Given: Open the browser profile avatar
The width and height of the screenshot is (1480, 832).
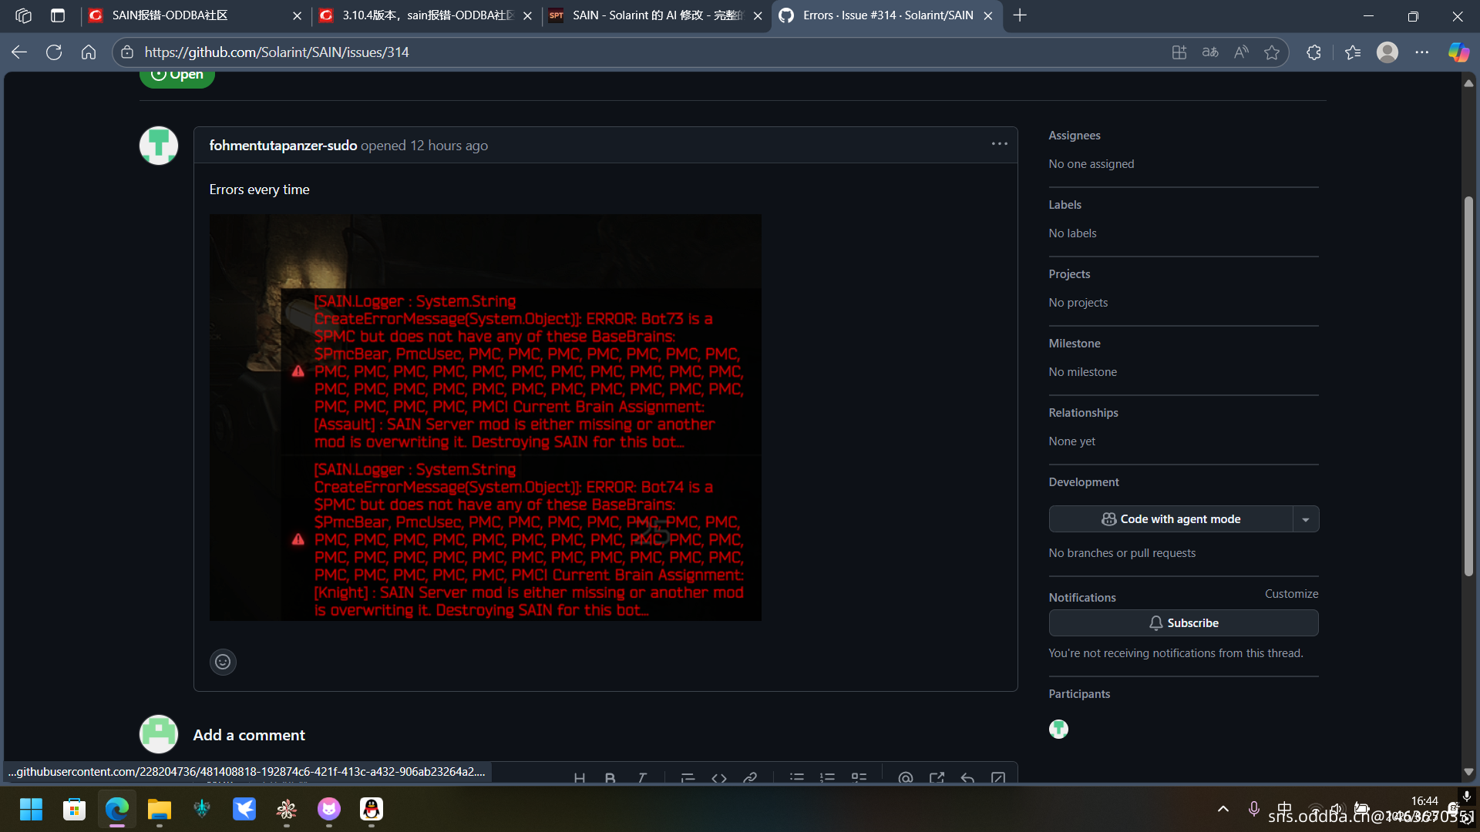Looking at the screenshot, I should tap(1387, 52).
